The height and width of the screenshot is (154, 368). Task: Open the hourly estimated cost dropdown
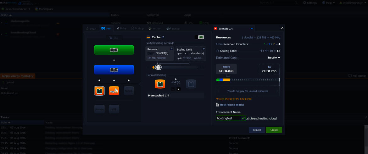point(274,58)
